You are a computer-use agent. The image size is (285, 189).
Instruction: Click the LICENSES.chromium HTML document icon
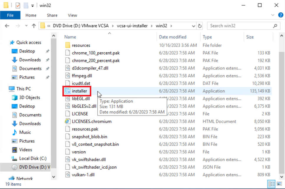[67, 121]
